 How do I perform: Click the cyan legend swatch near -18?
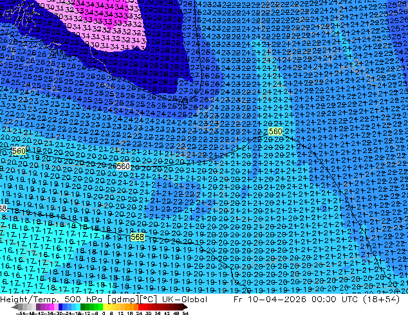coord(79,307)
